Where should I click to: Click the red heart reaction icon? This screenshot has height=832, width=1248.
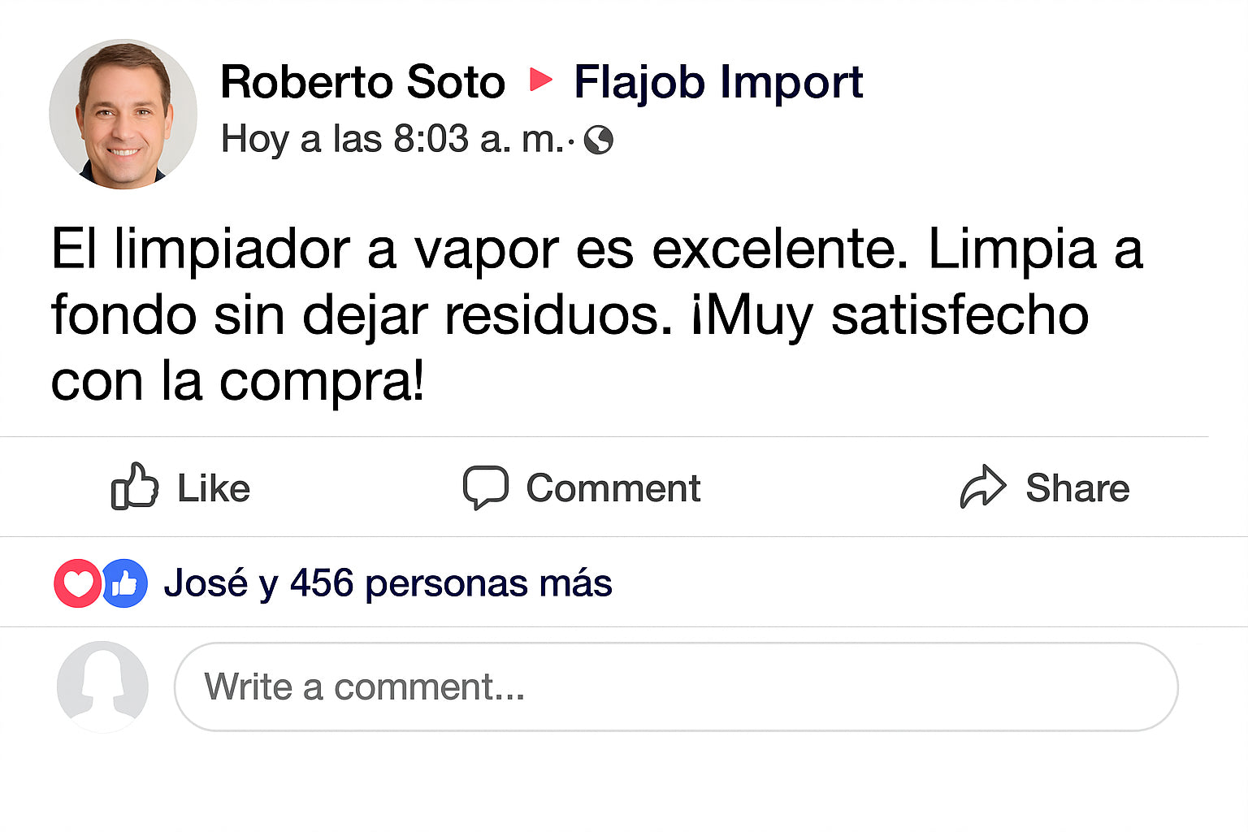tap(77, 583)
